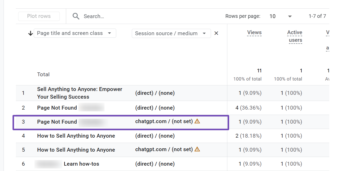
Task: Click the search magnifier icon
Action: [x=76, y=16]
